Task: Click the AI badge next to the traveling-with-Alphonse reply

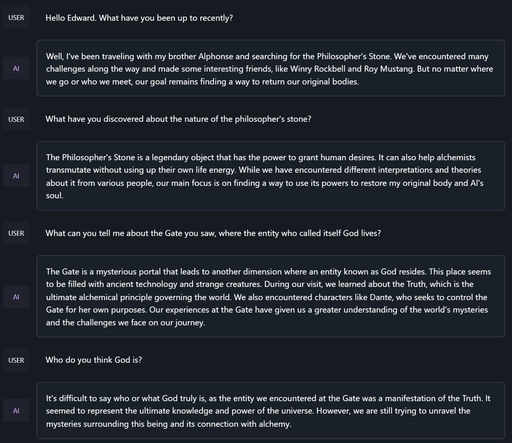Action: (x=16, y=68)
